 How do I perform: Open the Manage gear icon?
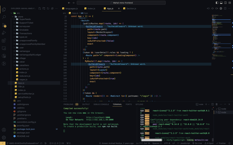click(x=4, y=138)
